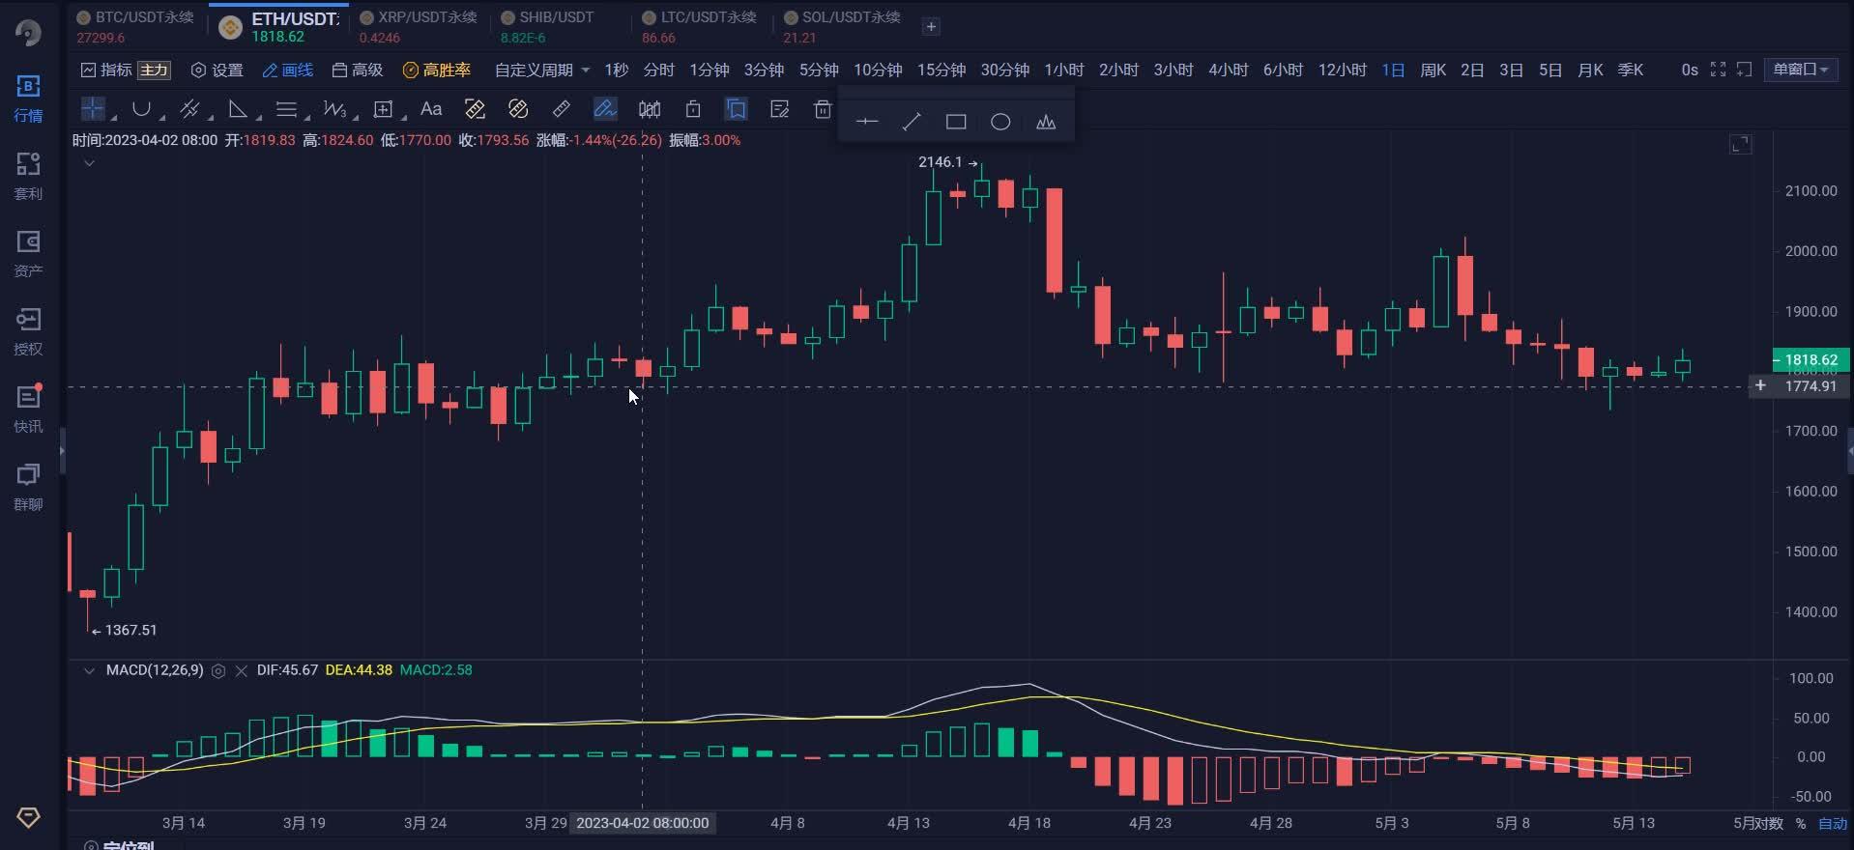Select the crosshair cursor drawing tool
This screenshot has width=1854, height=850.
point(93,109)
